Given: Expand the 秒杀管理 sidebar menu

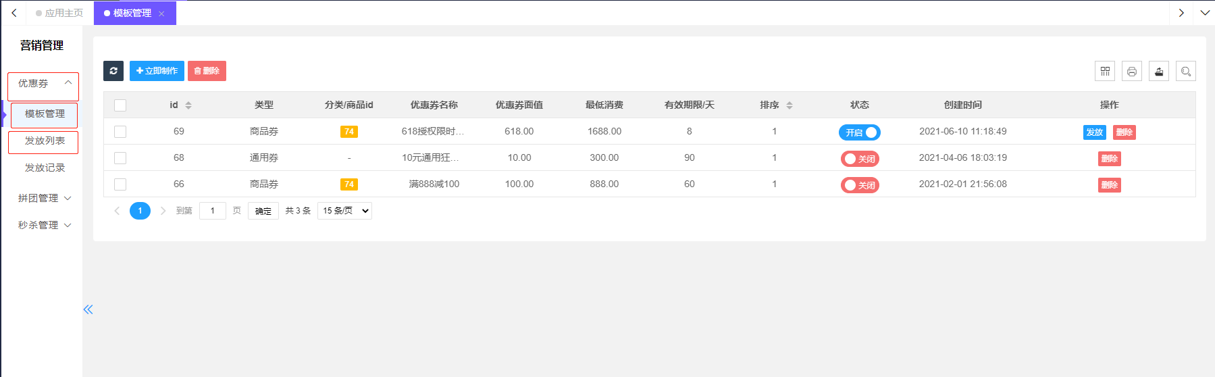Looking at the screenshot, I should coord(43,225).
